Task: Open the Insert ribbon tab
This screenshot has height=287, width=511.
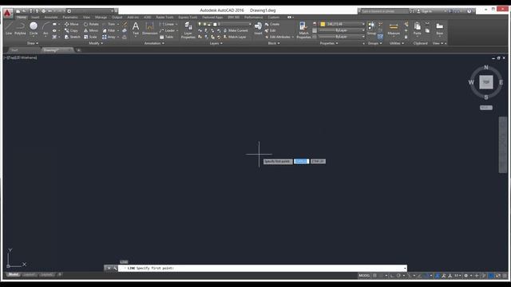Action: click(x=35, y=18)
